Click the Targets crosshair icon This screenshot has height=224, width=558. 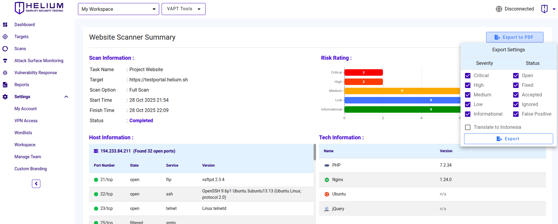click(x=5, y=37)
